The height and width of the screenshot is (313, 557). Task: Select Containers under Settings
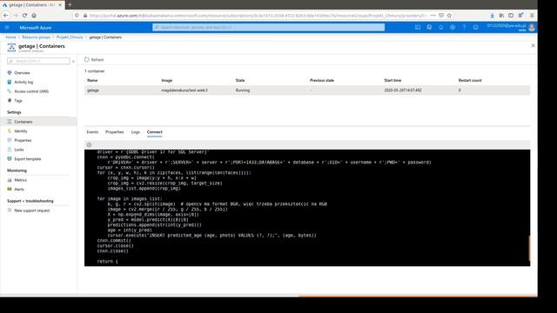click(38, 122)
